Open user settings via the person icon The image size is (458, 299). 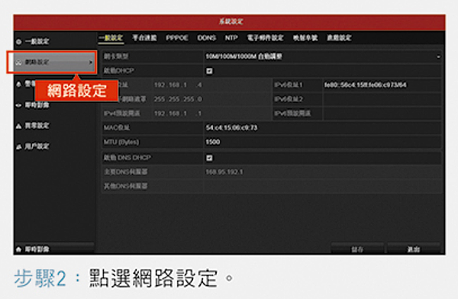[x=19, y=146]
